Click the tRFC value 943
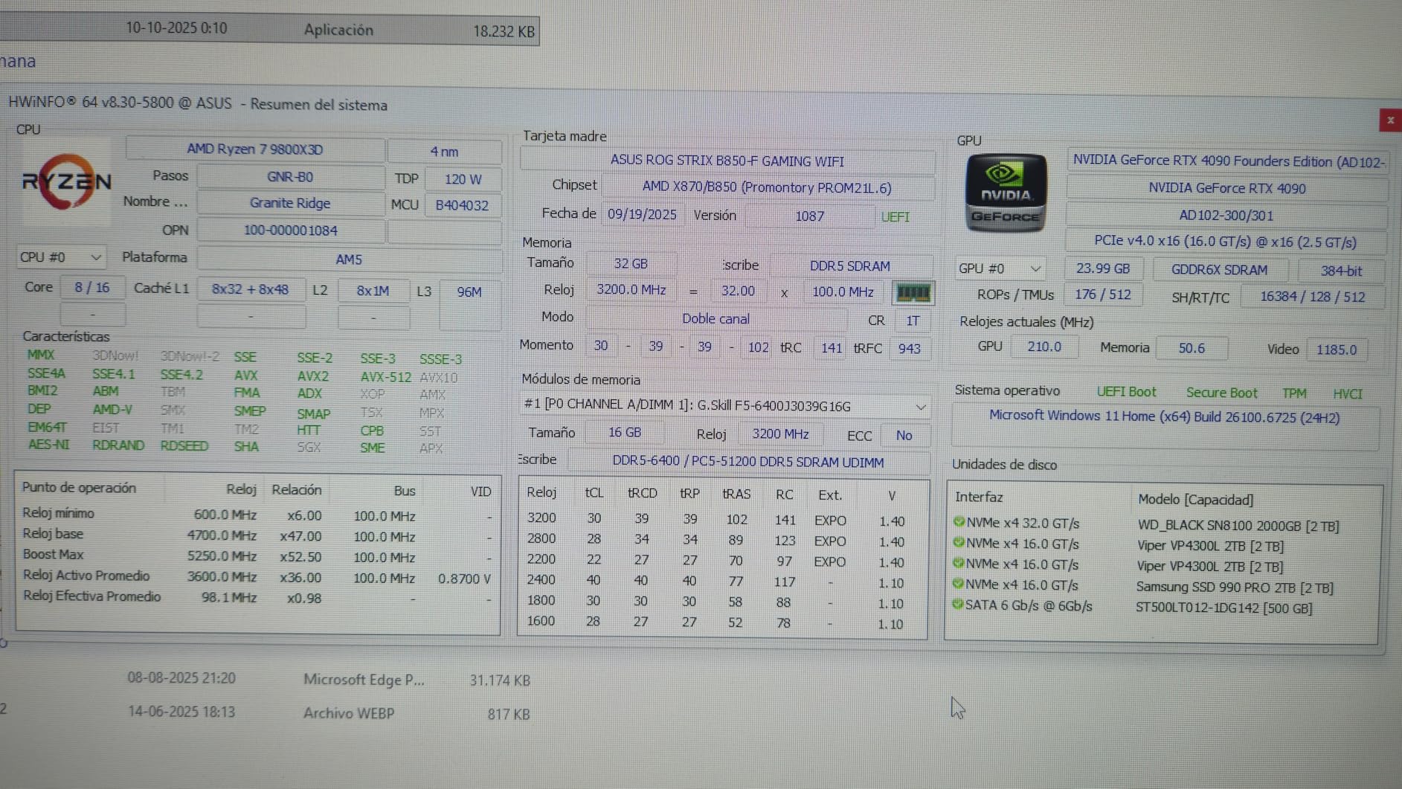1402x789 pixels. pos(909,349)
